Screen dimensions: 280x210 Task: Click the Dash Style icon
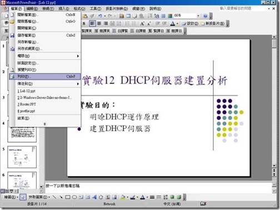[159, 197]
